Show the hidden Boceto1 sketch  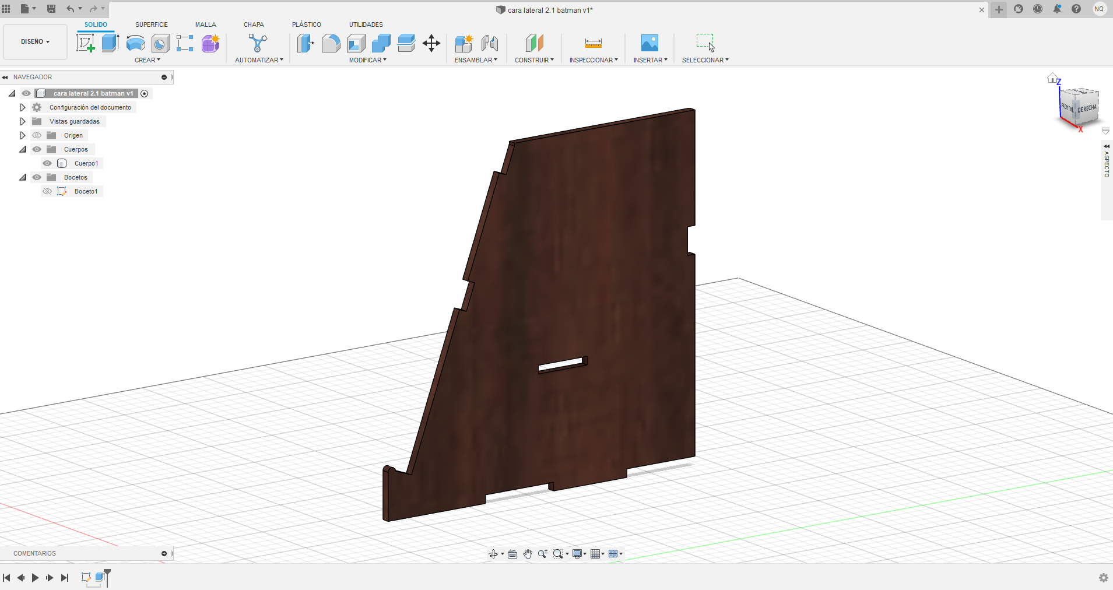(x=47, y=191)
